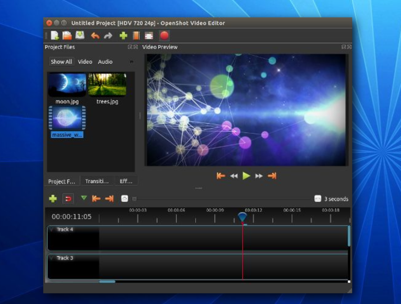Redo with the gray arrow icon
Image resolution: width=401 pixels, height=304 pixels.
pyautogui.click(x=108, y=35)
